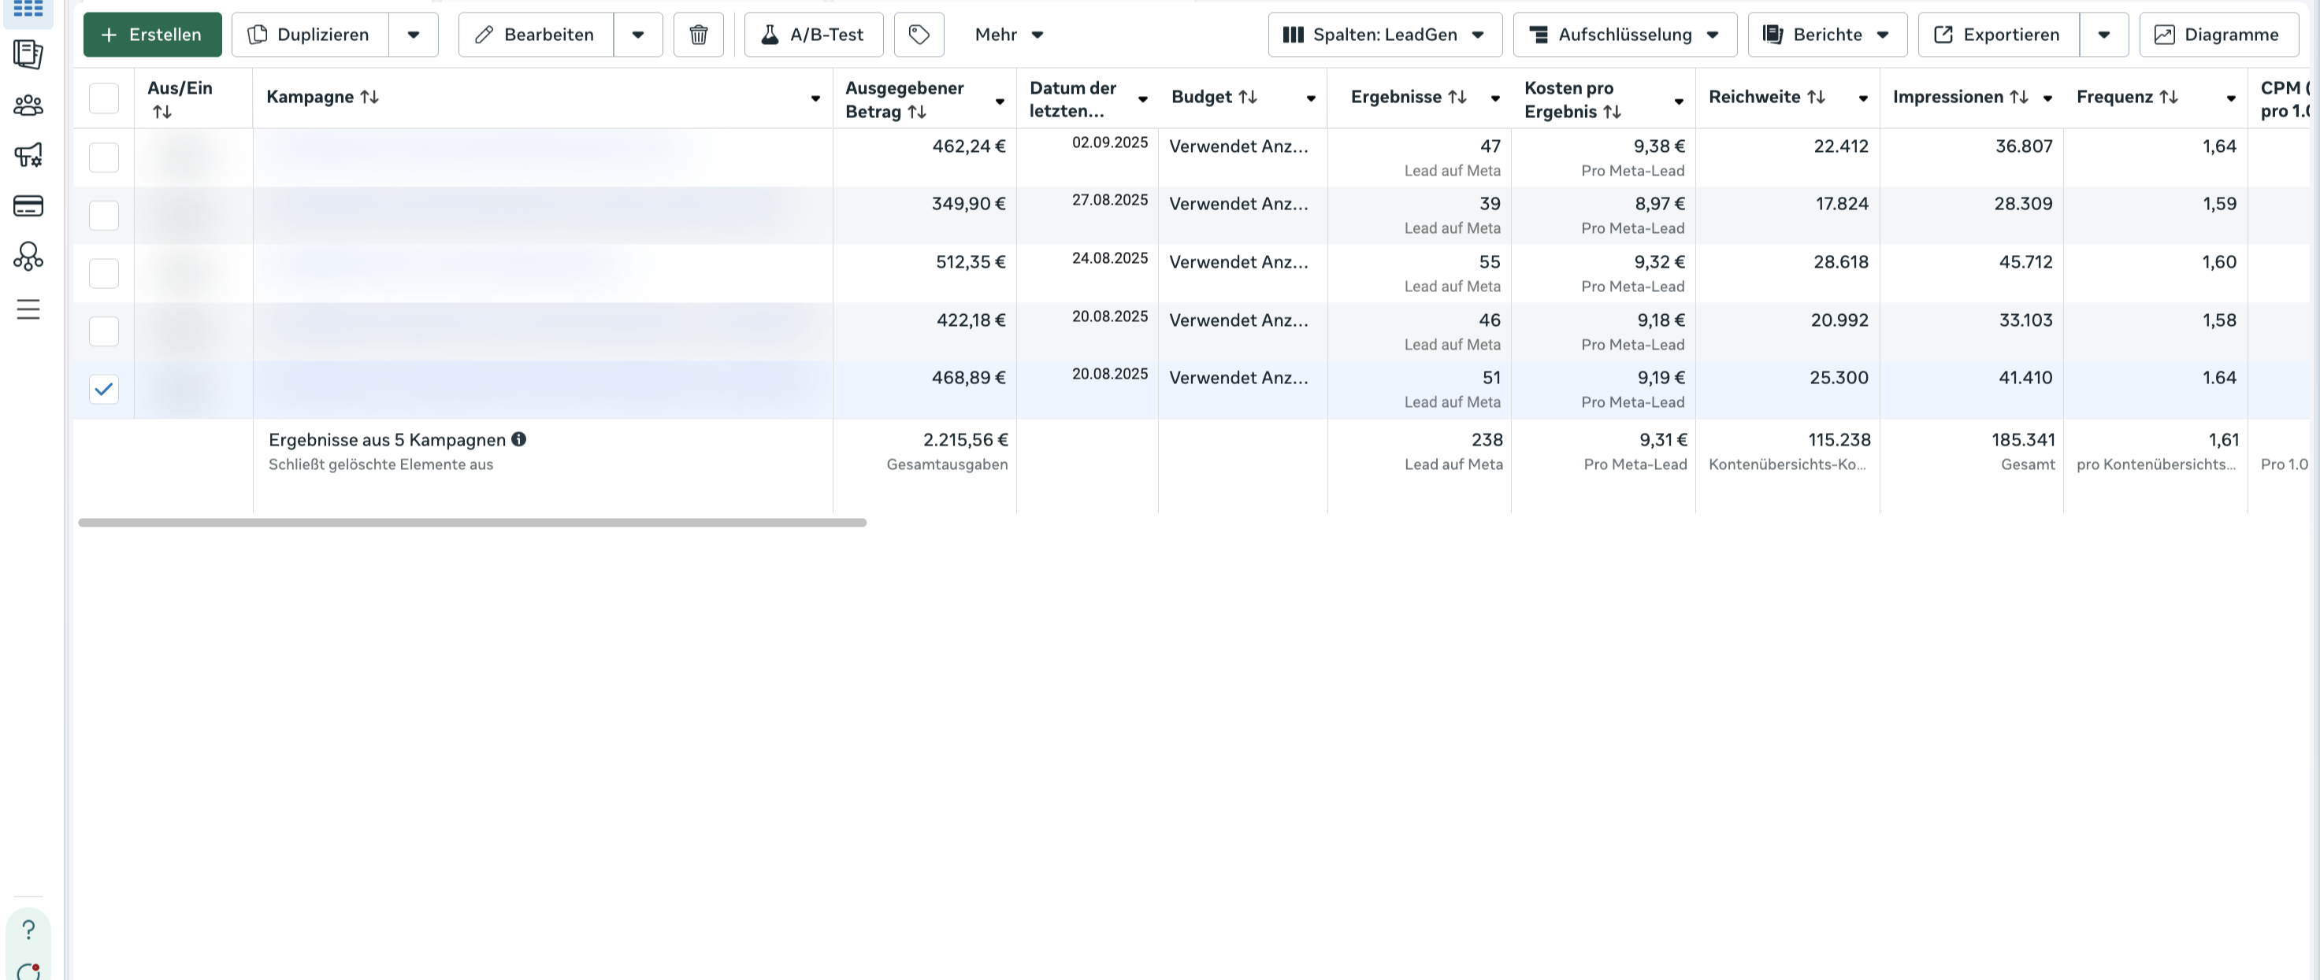Open Reichweite column options caret
The height and width of the screenshot is (980, 2320).
[x=1863, y=99]
